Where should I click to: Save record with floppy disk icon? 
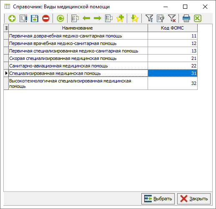click(x=35, y=18)
